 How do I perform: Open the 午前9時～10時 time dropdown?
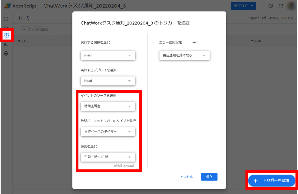[108, 157]
